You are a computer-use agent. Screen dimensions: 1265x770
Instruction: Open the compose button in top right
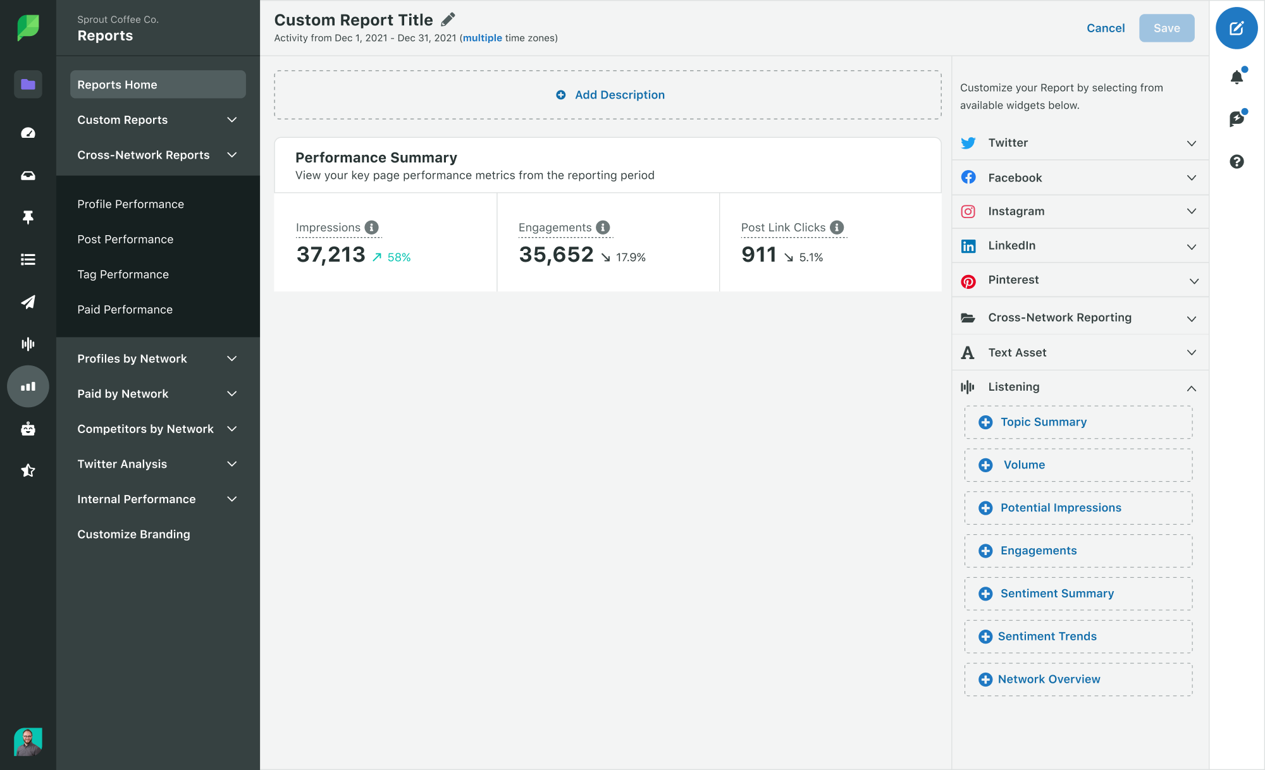tap(1236, 28)
